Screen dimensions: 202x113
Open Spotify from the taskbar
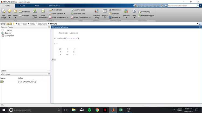[89, 110]
